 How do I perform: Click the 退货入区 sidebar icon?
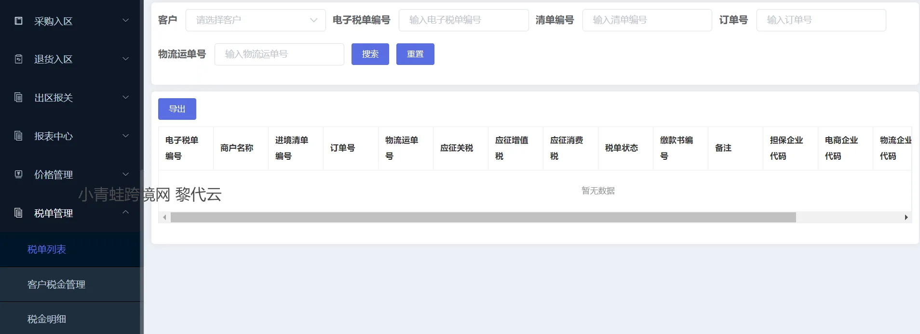click(x=19, y=59)
